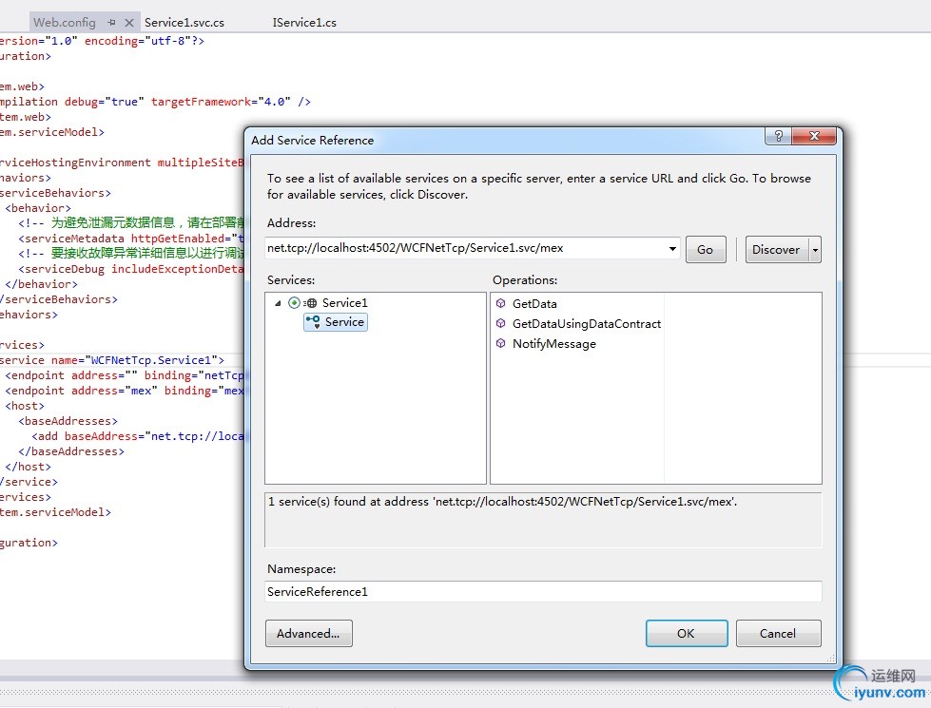Collapse the Service1 tree node

tap(278, 303)
